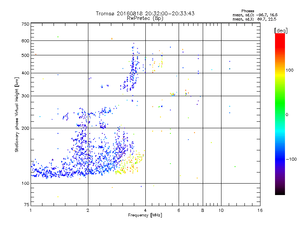Click the x-axis '1' tick label
This screenshot has height=229, width=306.
pos(31,210)
